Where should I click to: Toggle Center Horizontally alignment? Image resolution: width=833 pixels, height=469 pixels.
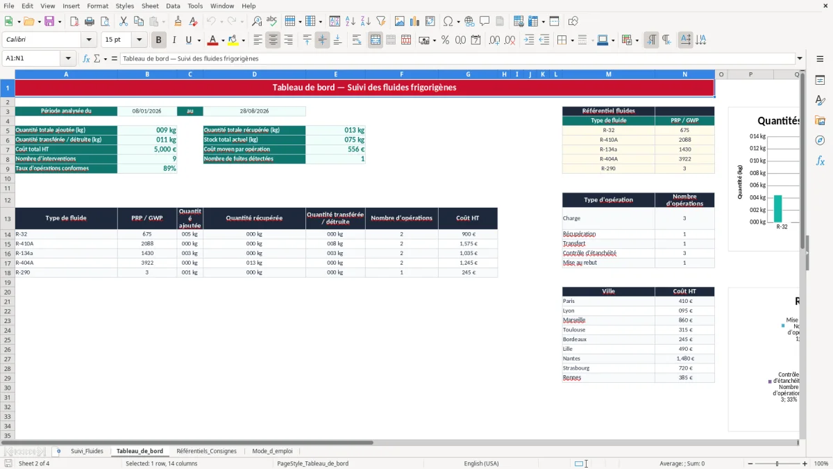tap(273, 40)
